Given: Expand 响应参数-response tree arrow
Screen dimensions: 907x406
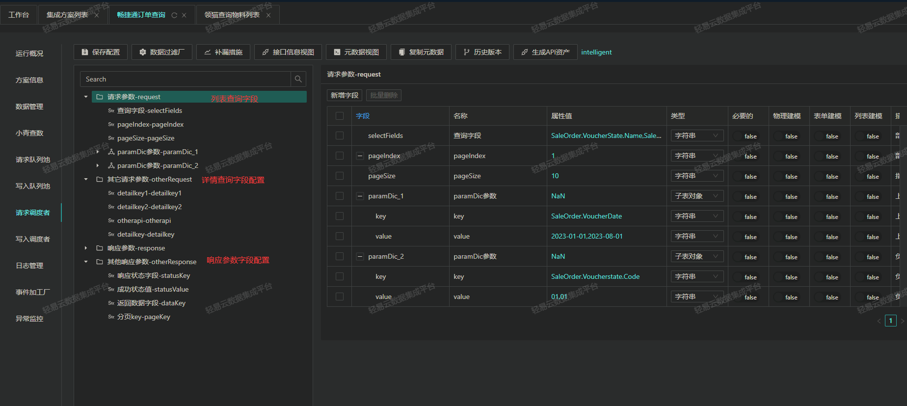Looking at the screenshot, I should pos(86,248).
